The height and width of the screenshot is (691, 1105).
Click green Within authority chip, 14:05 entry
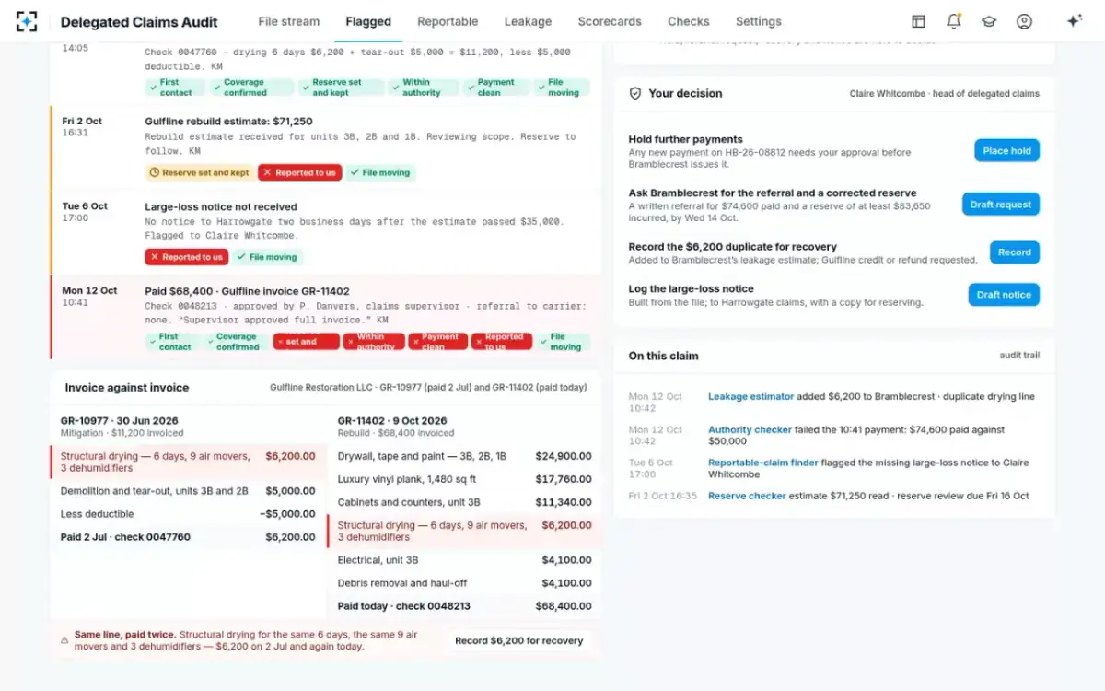click(423, 88)
